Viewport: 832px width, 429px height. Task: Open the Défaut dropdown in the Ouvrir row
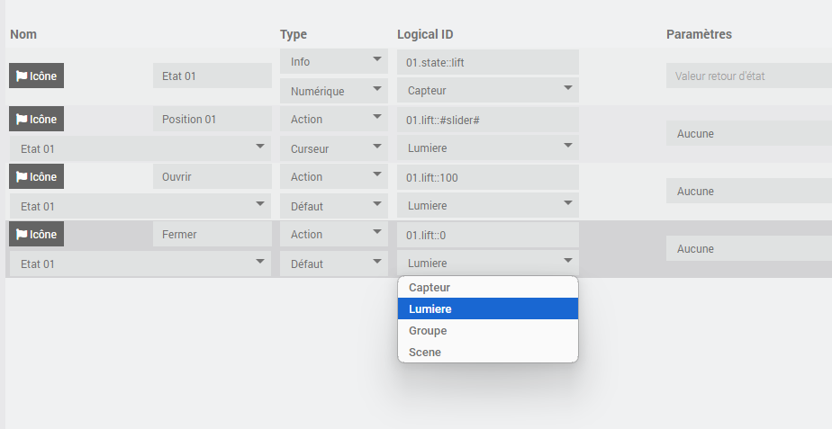pos(333,206)
